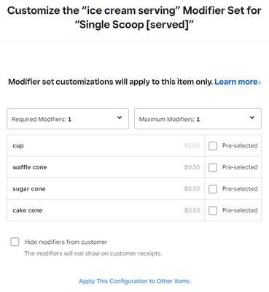Click Apply This Configuration to Other Items
The image size is (269, 292).
coord(134,281)
